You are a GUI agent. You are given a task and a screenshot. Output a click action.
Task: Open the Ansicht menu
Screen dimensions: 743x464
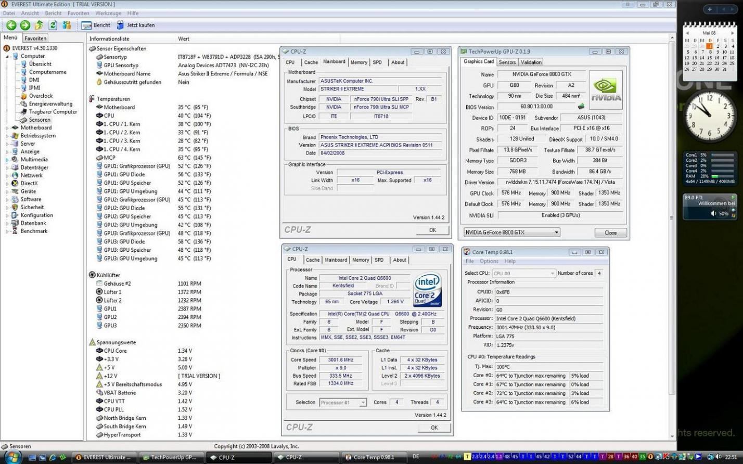30,13
